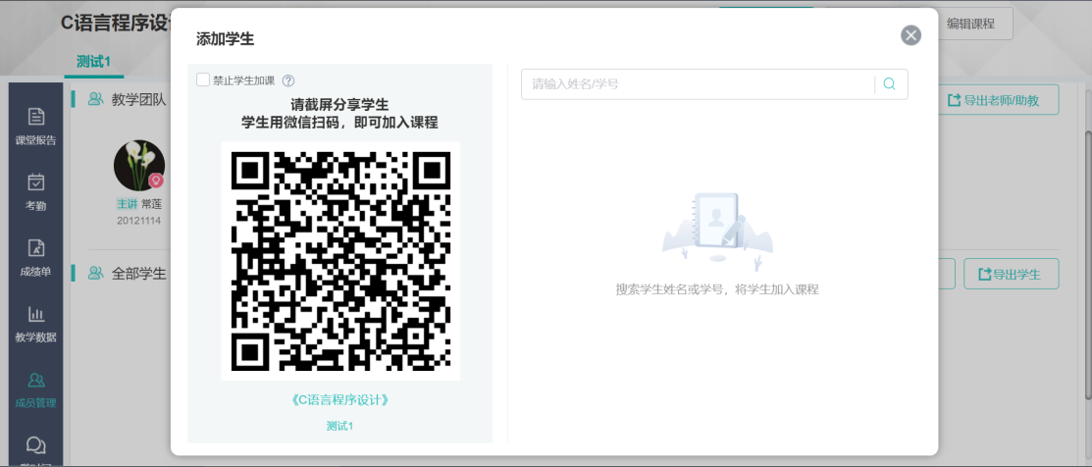The height and width of the screenshot is (467, 1092).
Task: Click the 请截屏分享学生 instruction text
Action: pos(339,105)
